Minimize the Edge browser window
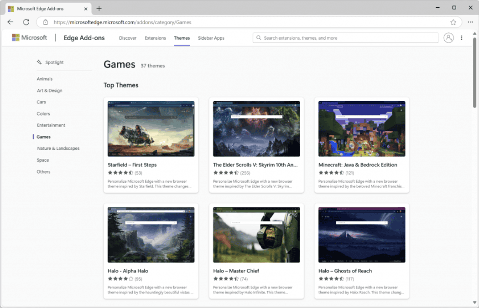This screenshot has width=479, height=308. pyautogui.click(x=437, y=8)
